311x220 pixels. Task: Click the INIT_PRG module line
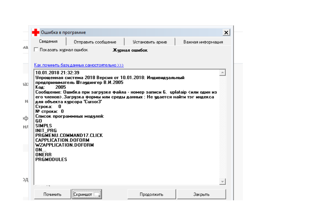(x=46, y=131)
